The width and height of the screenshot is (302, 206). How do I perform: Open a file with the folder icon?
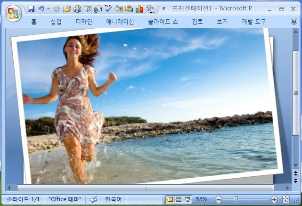click(67, 9)
